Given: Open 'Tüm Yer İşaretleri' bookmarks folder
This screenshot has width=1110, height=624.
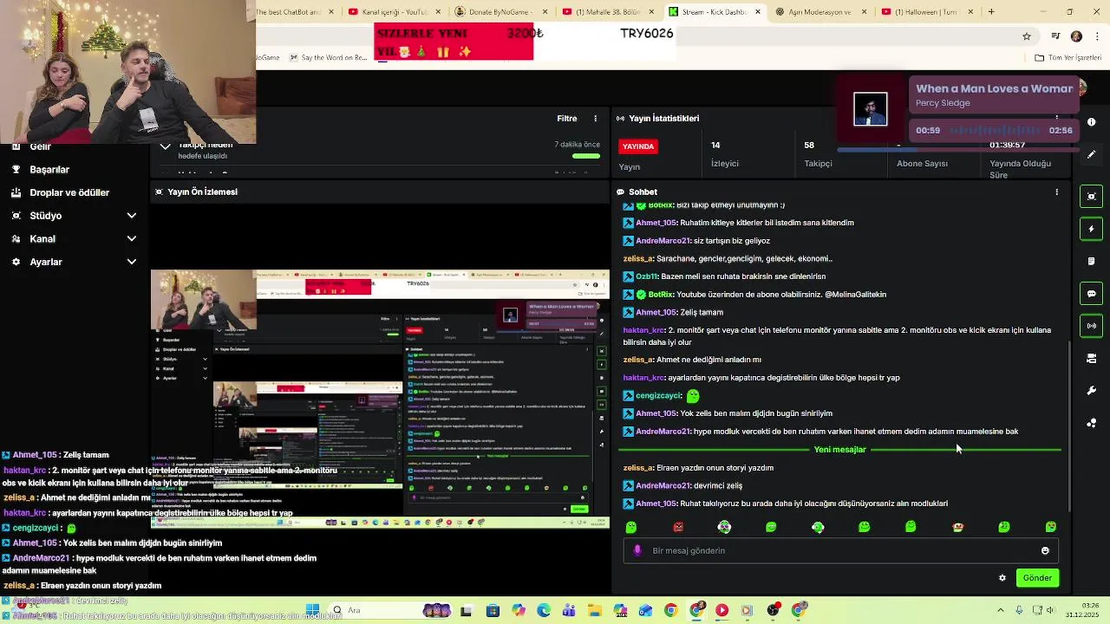Looking at the screenshot, I should [1068, 58].
